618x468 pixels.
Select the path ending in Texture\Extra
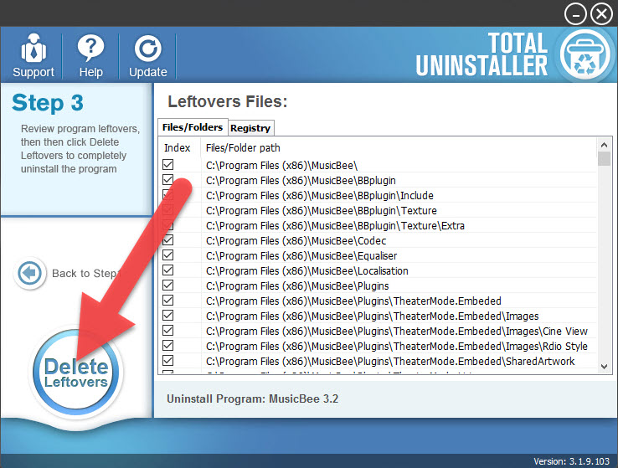(x=335, y=226)
